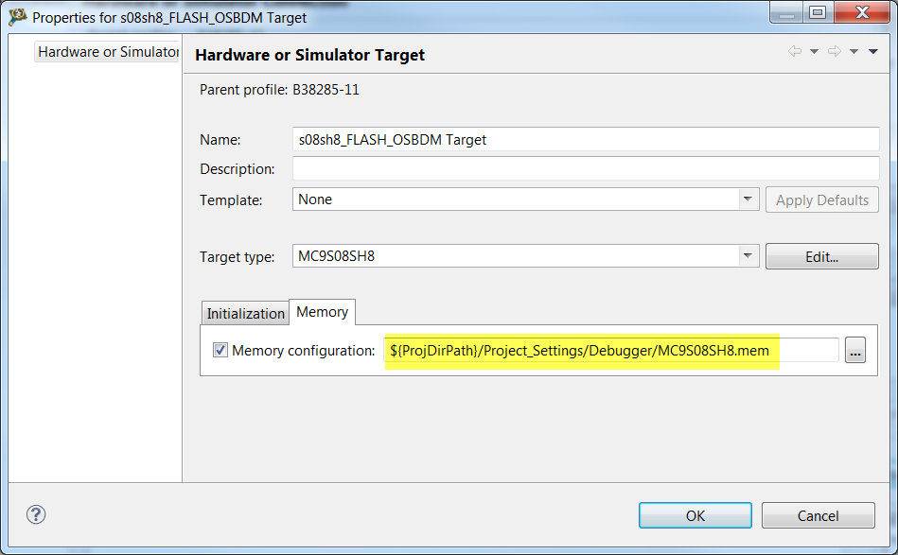Open the back history dropdown arrow
The width and height of the screenshot is (898, 555).
(x=814, y=52)
